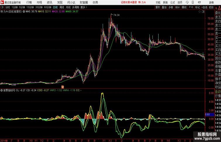Click the MA10: 32.11 label
Viewport: 221px width, 142px height.
pos(44,12)
